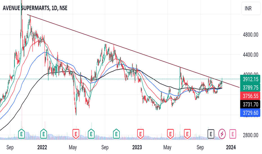This screenshot has width=262, height=154.
Task: Open the green earnings marker just left of 2022
Action: [21, 134]
